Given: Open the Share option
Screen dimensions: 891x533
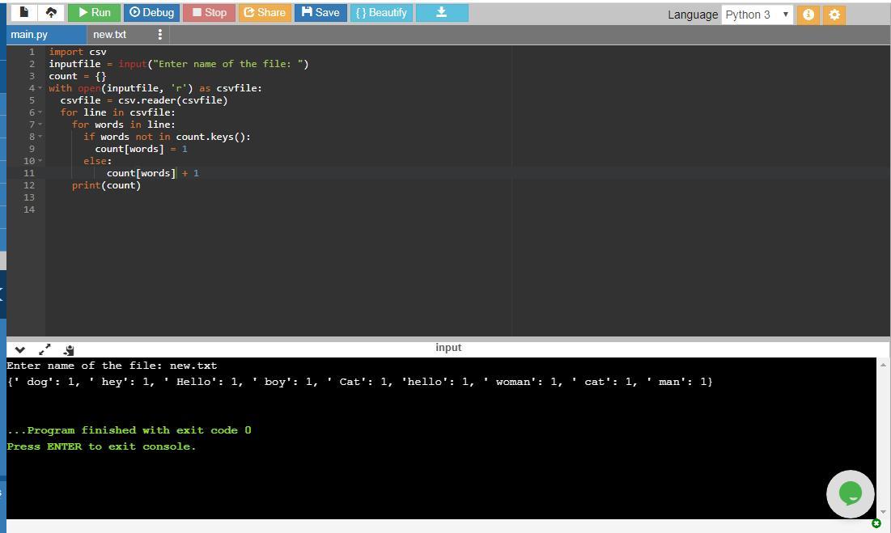Looking at the screenshot, I should click(x=265, y=12).
